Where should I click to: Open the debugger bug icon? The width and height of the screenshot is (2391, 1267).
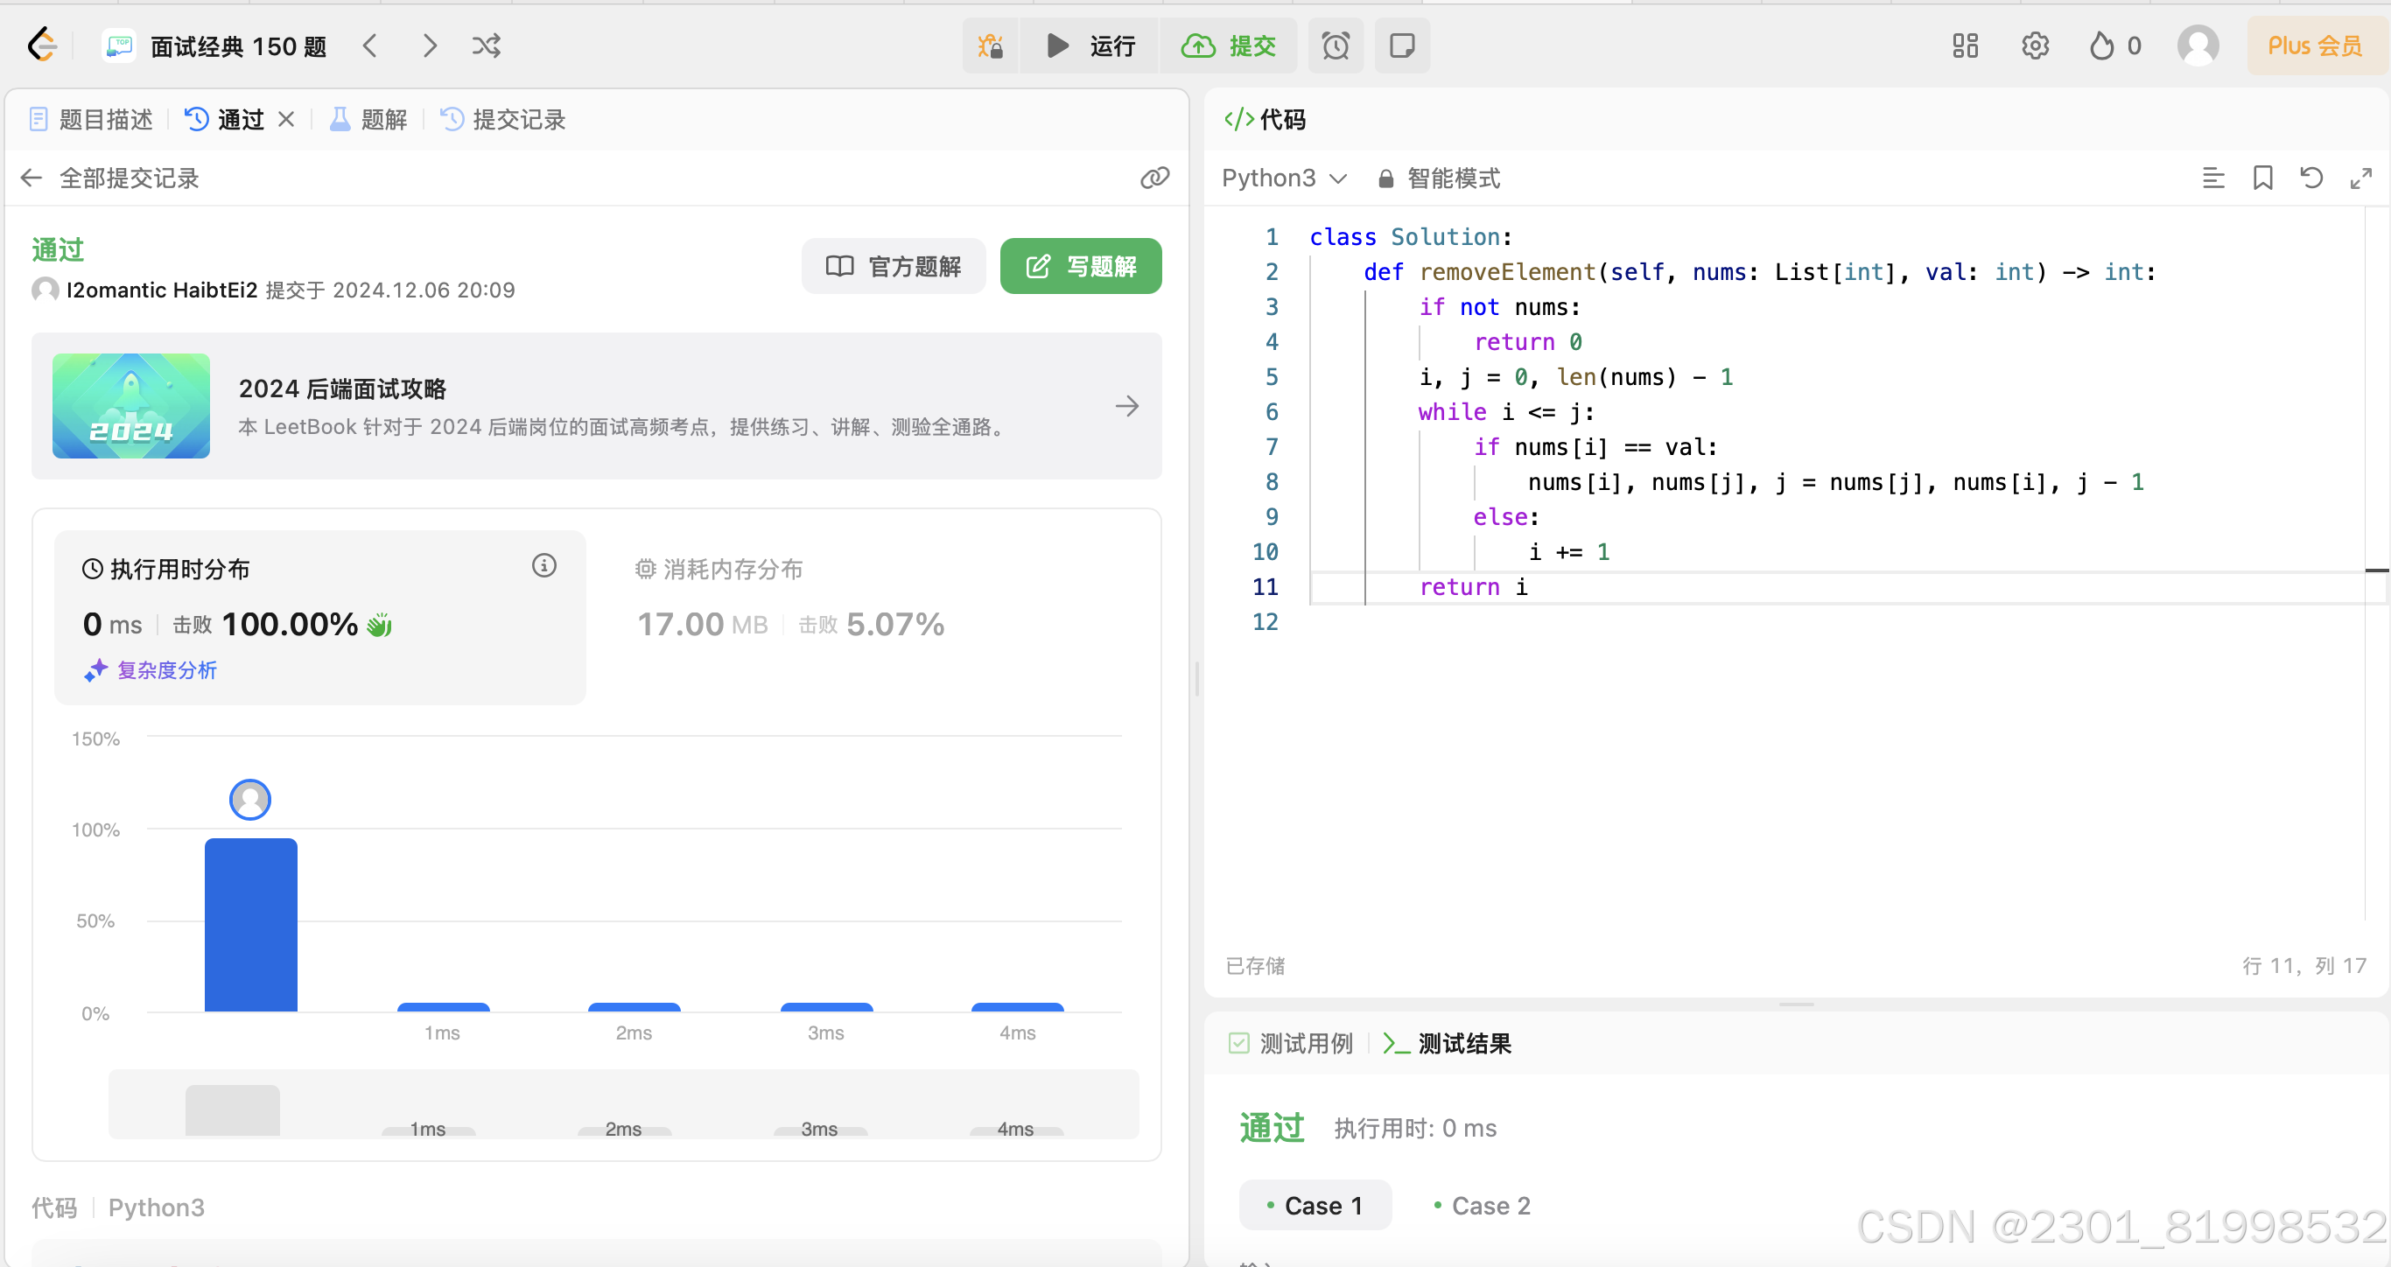[x=991, y=45]
